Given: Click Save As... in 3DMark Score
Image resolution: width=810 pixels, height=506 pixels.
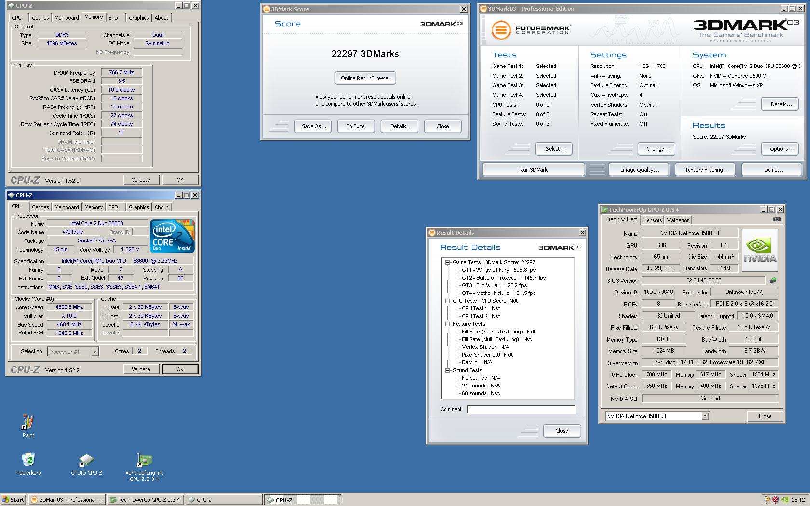Looking at the screenshot, I should click(314, 126).
